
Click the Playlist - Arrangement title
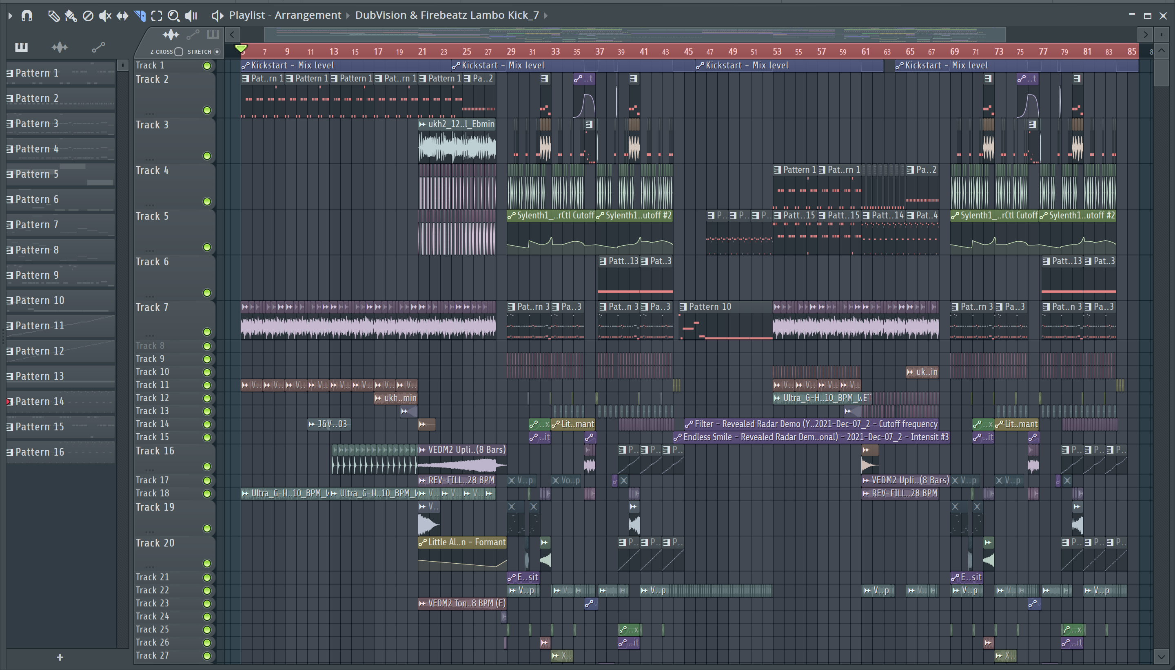coord(285,15)
